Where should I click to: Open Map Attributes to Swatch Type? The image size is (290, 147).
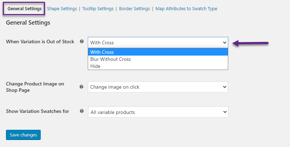pyautogui.click(x=186, y=9)
